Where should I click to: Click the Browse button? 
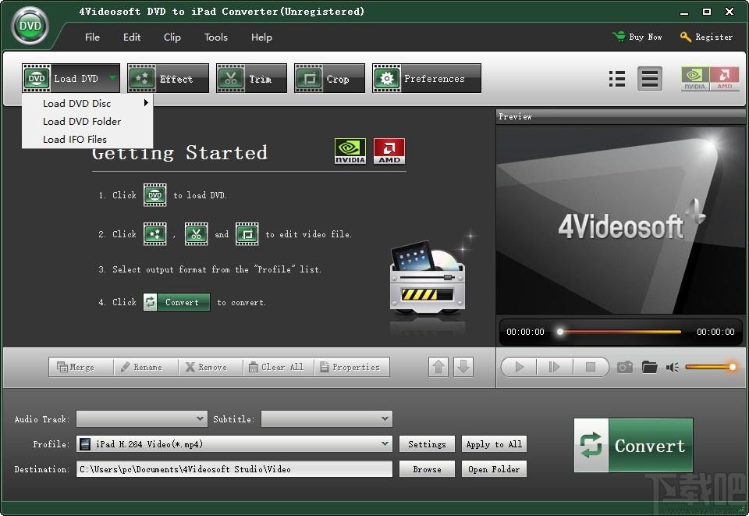[x=427, y=468]
